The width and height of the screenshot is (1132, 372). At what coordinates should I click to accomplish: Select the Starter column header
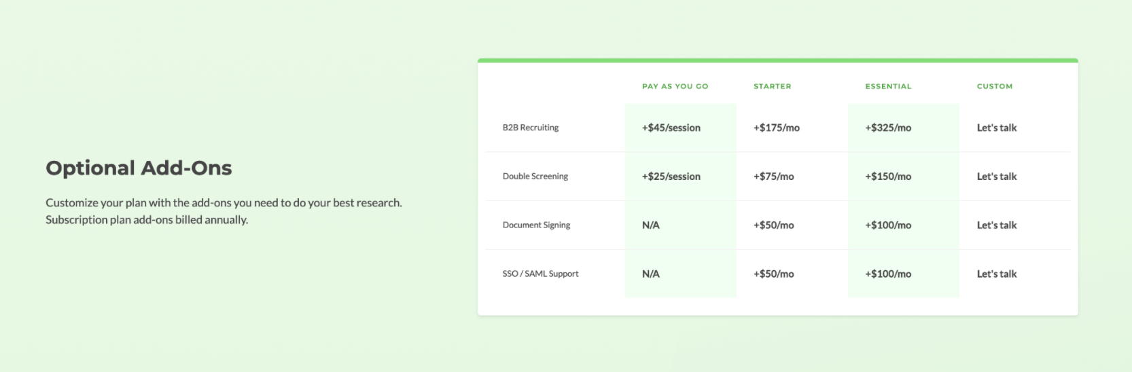pyautogui.click(x=772, y=86)
